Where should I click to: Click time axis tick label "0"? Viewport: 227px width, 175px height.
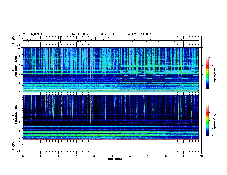[x=23, y=156]
